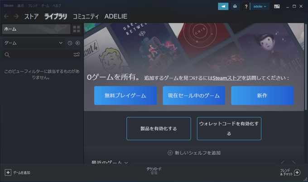Open the コミュニティ tab
308x182 pixels.
click(x=86, y=16)
